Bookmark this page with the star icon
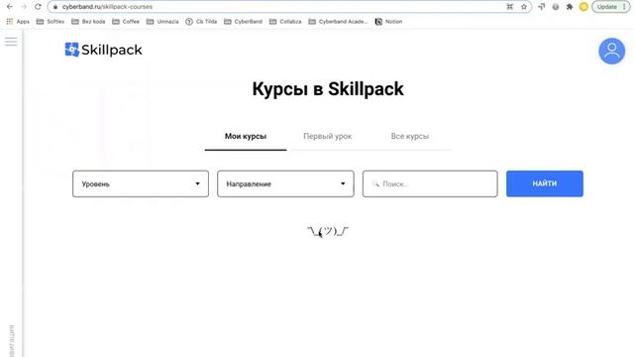 coord(524,7)
